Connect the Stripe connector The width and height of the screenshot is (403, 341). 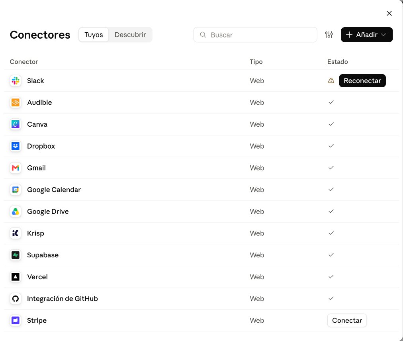[347, 320]
